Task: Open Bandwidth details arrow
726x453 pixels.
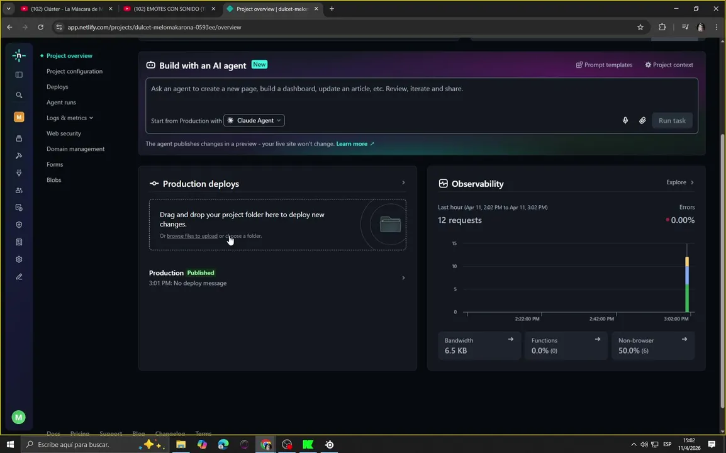Action: coord(510,340)
